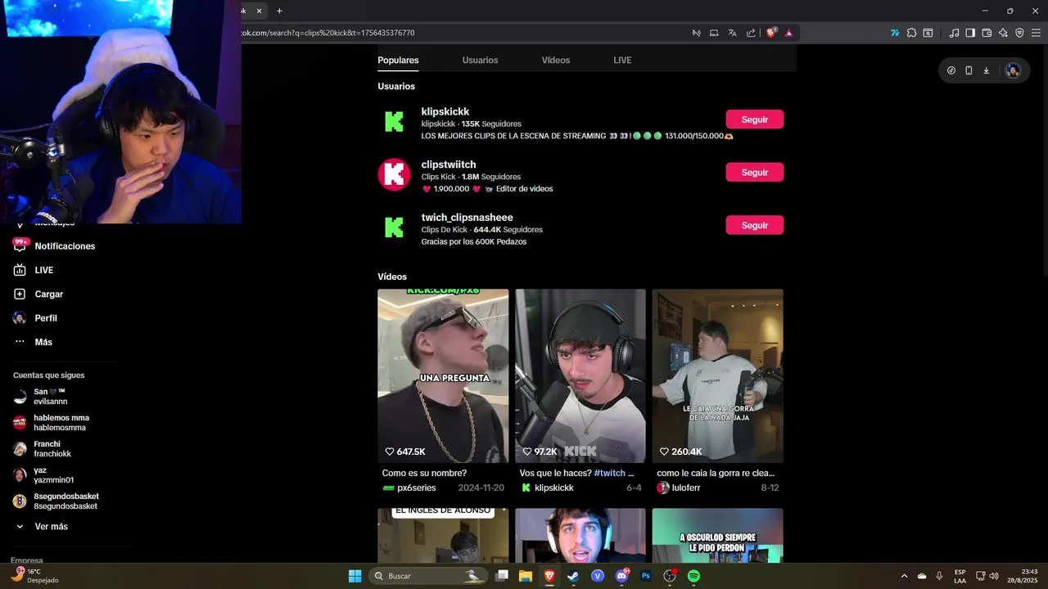Image resolution: width=1048 pixels, height=589 pixels.
Task: Open Brave playlist music note icon
Action: point(954,33)
